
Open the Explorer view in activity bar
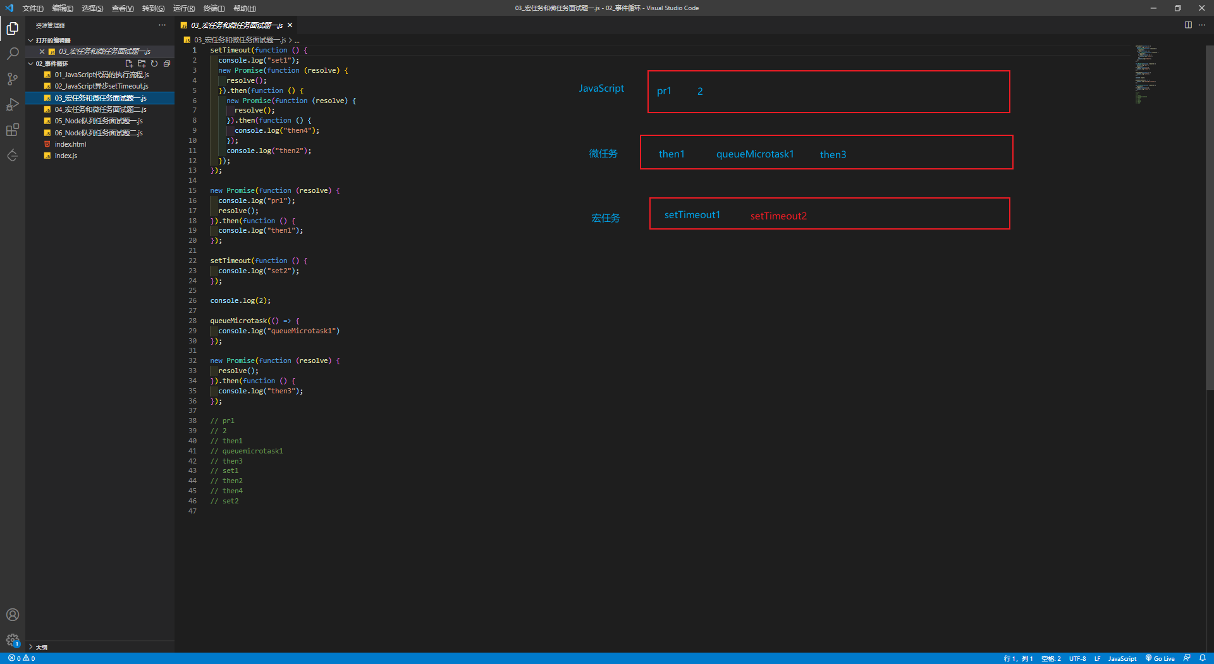[x=13, y=28]
